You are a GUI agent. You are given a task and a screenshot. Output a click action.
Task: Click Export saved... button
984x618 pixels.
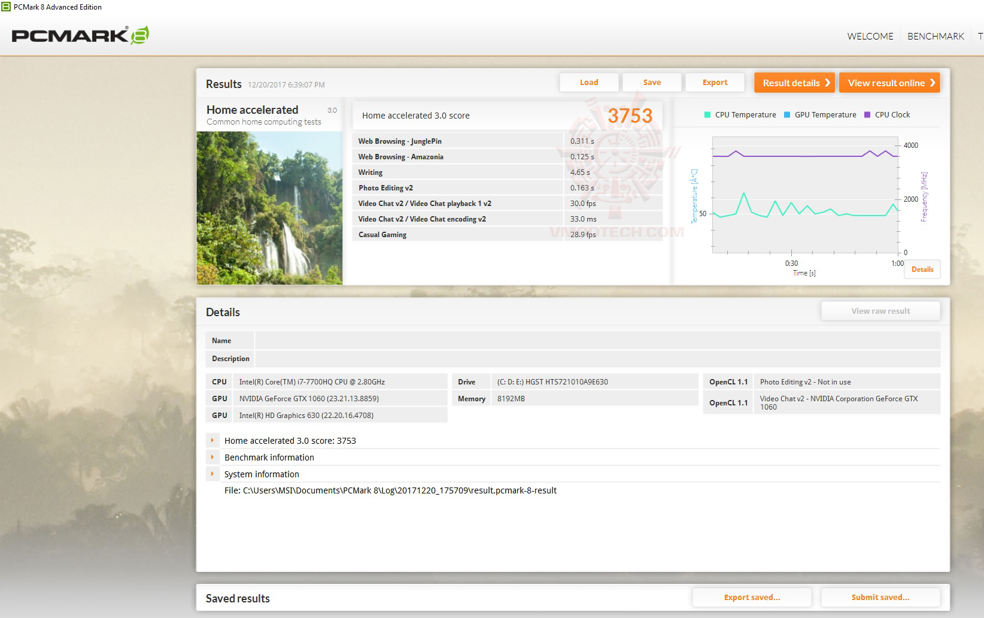[x=752, y=597]
